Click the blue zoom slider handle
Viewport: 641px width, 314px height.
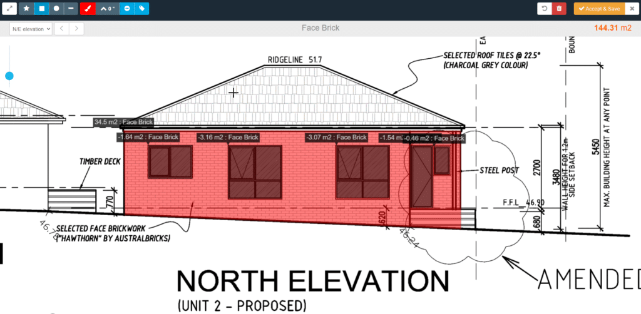coord(9,76)
